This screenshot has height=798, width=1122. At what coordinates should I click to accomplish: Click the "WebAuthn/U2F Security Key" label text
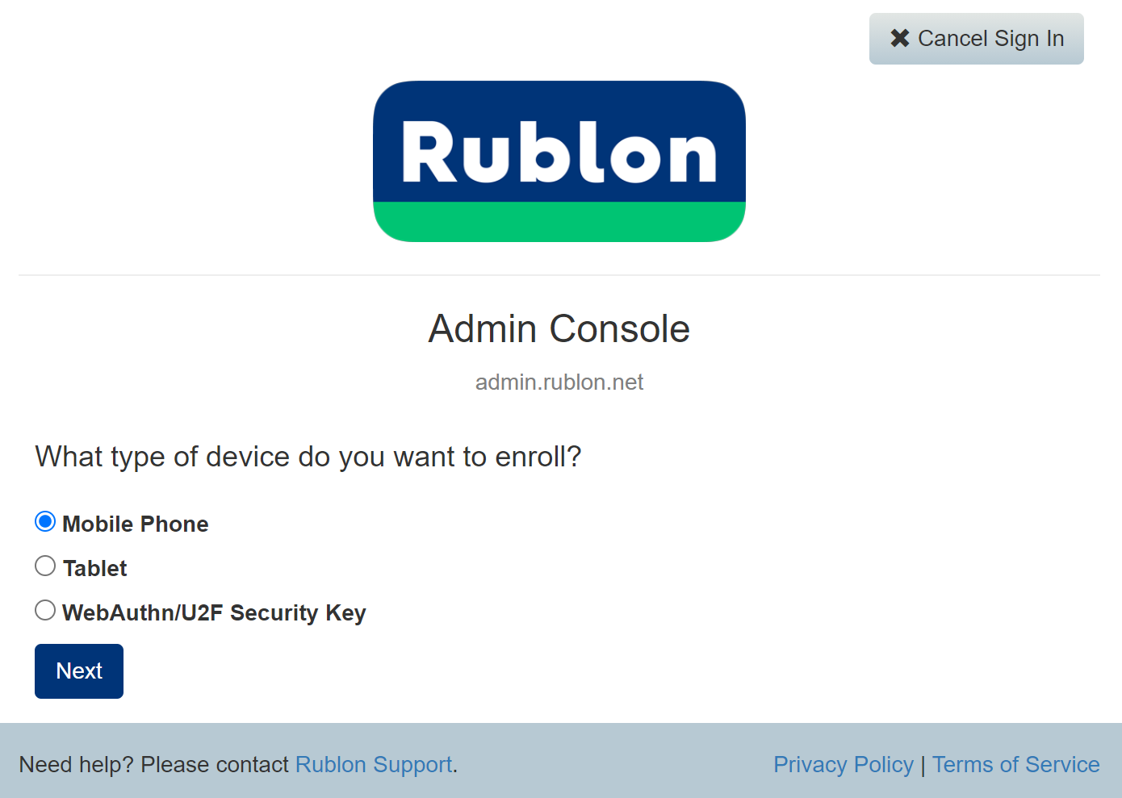pyautogui.click(x=214, y=613)
